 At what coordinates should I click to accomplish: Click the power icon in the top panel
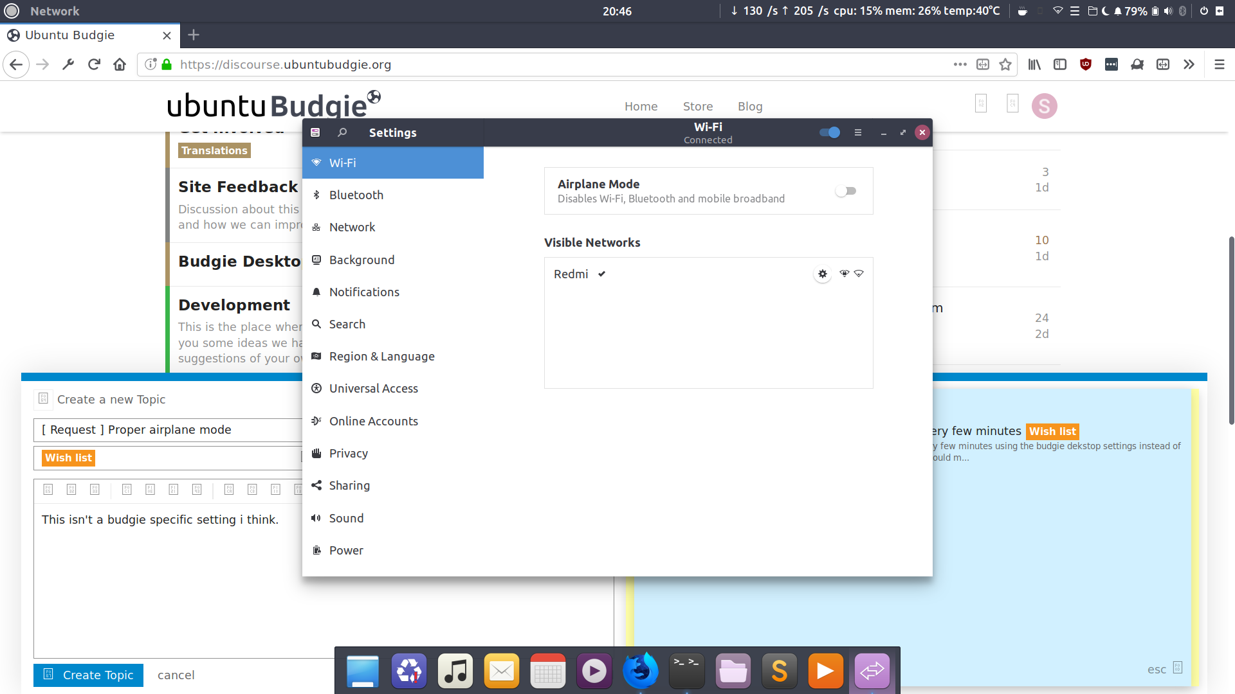point(1203,11)
